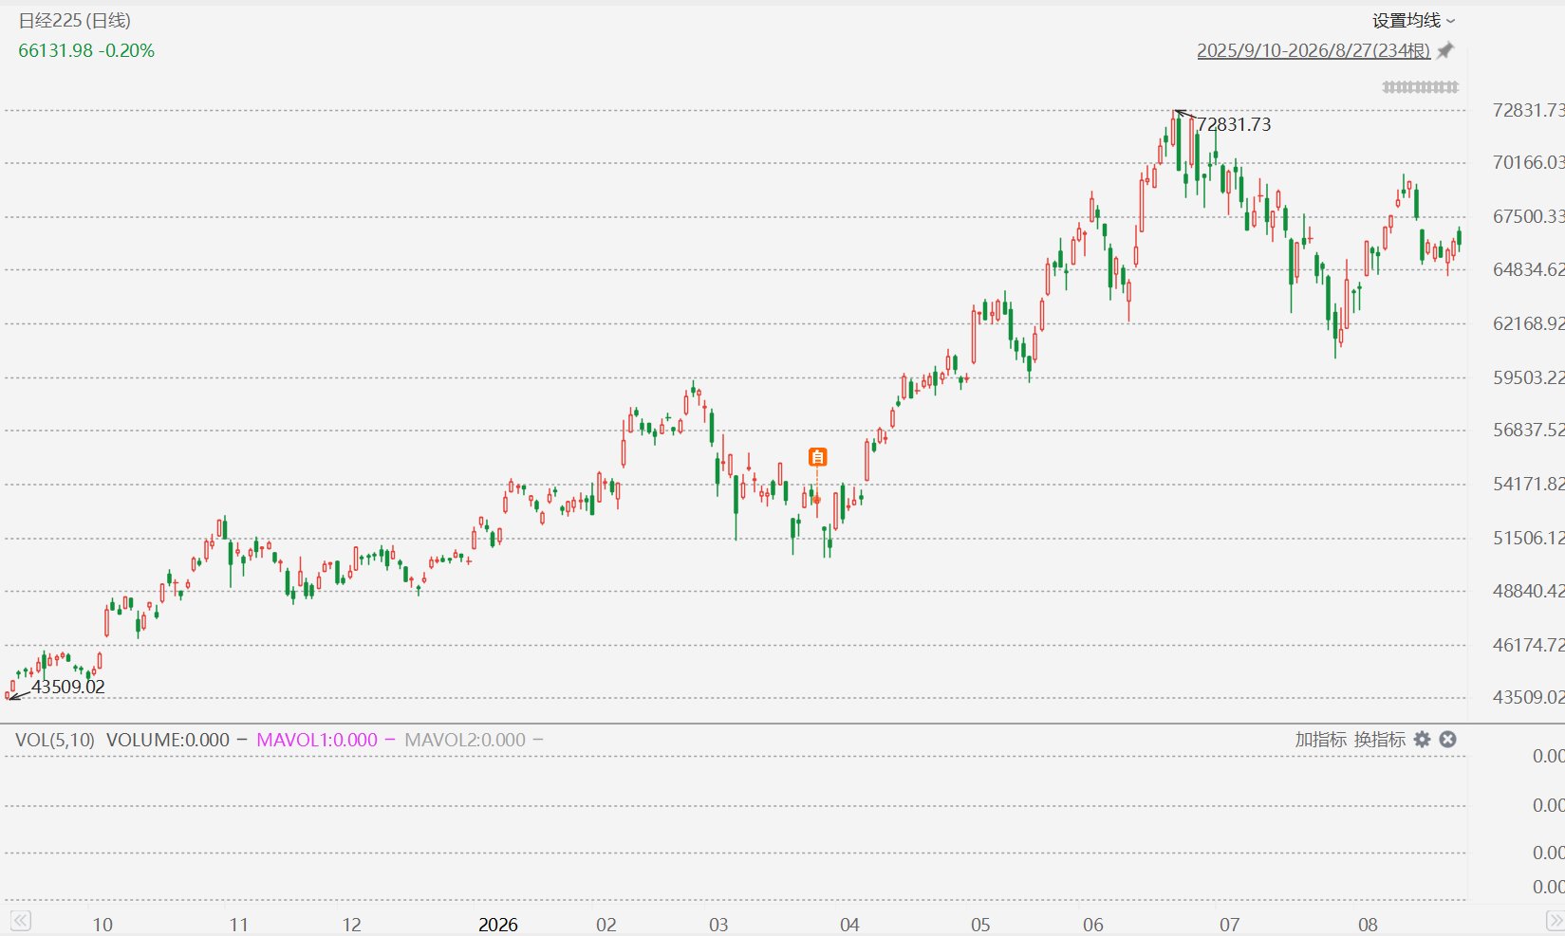Viewport: 1565px width, 936px height.
Task: Close the VOL indicator panel
Action: tap(1447, 740)
